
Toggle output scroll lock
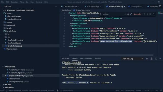pos(152,59)
